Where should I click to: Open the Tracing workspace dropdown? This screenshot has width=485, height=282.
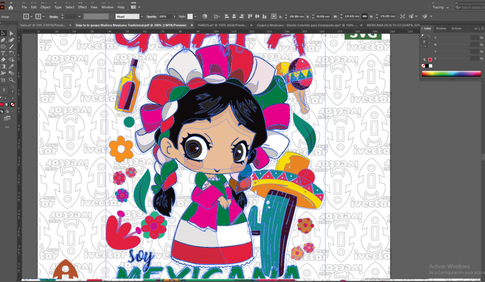tap(440, 7)
